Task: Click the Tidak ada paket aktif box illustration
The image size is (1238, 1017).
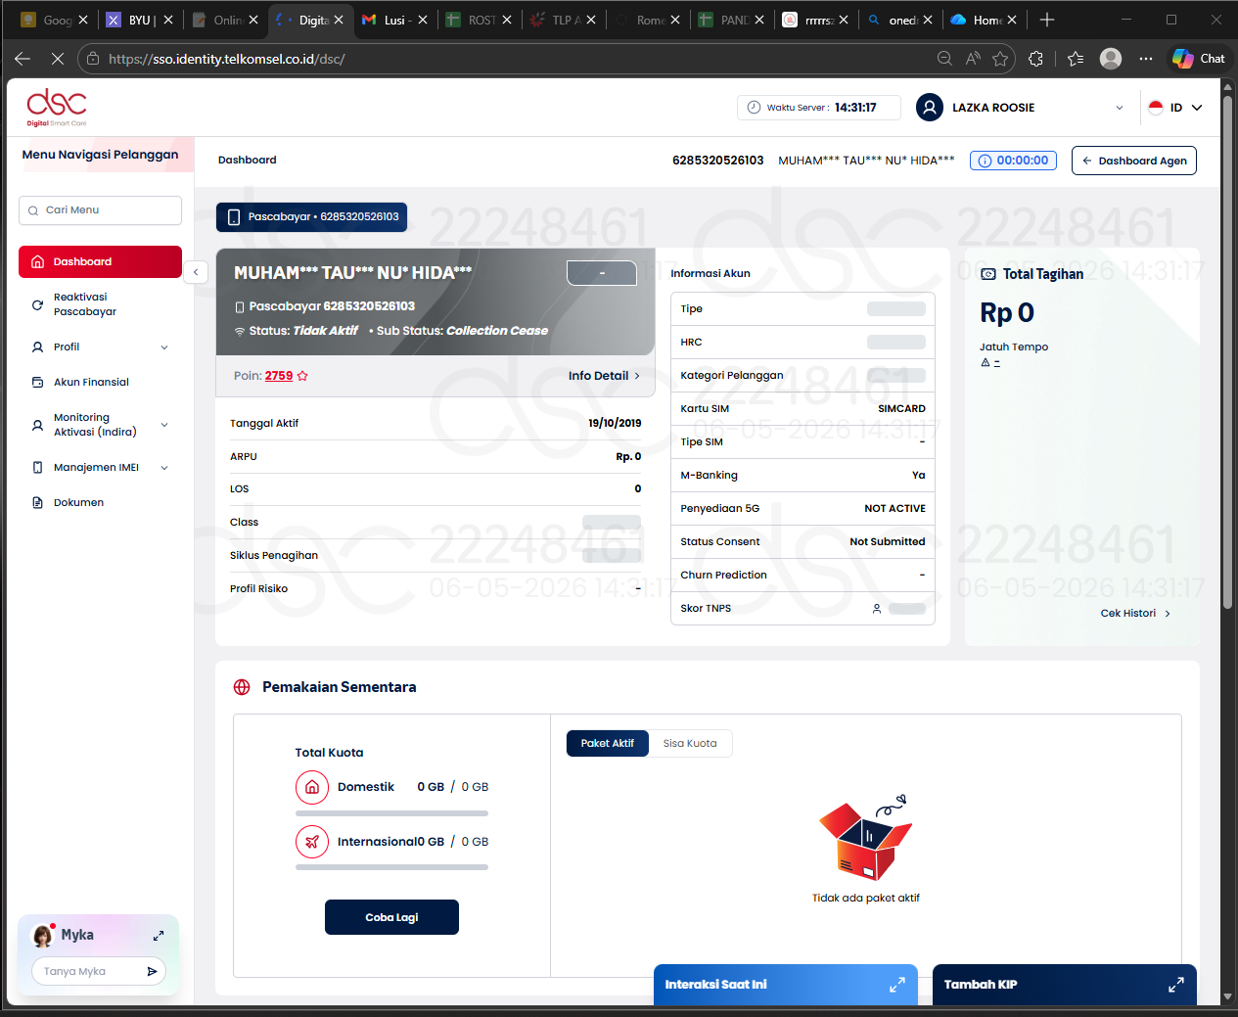Action: coord(866,838)
